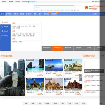Click the orange 暑期亲子游 banner tab
The height and width of the screenshot is (105, 105).
pyautogui.click(x=57, y=48)
